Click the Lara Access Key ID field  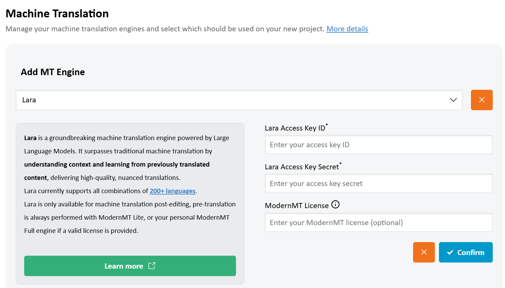click(379, 145)
